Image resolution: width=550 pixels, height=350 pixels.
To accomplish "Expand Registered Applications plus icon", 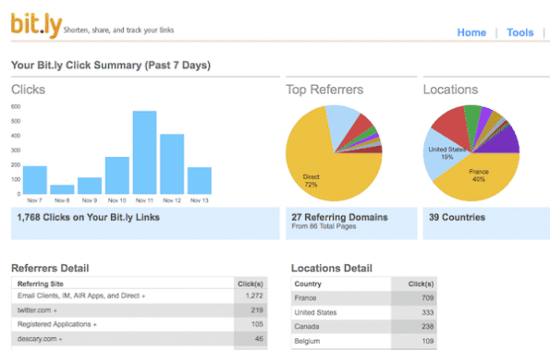I will click(94, 325).
